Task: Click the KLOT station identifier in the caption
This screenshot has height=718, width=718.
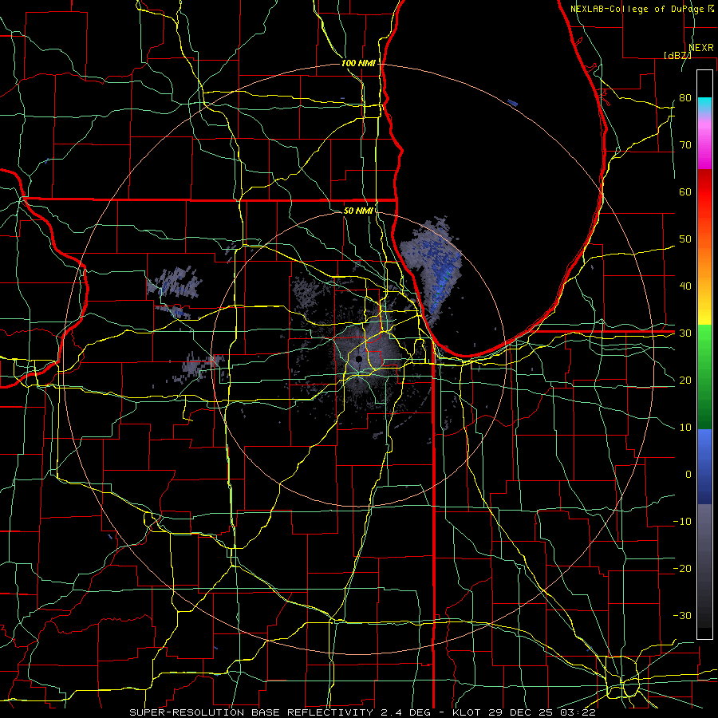Action: [466, 712]
